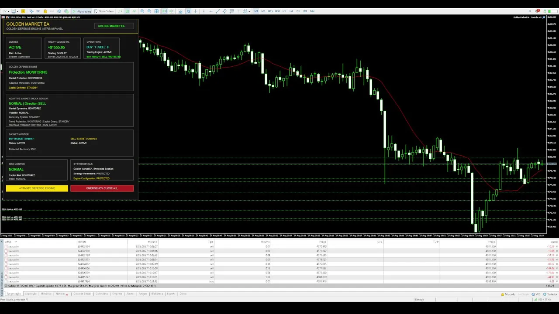Select the trendline drawing tool

(217, 11)
